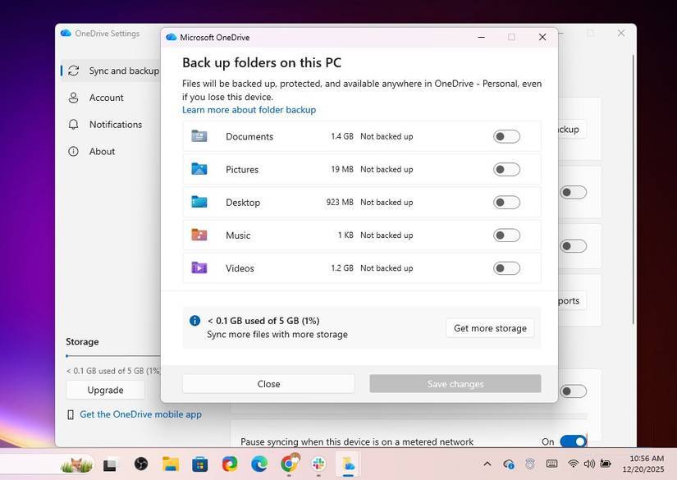Go to Account settings
This screenshot has width=677, height=480.
coord(107,97)
